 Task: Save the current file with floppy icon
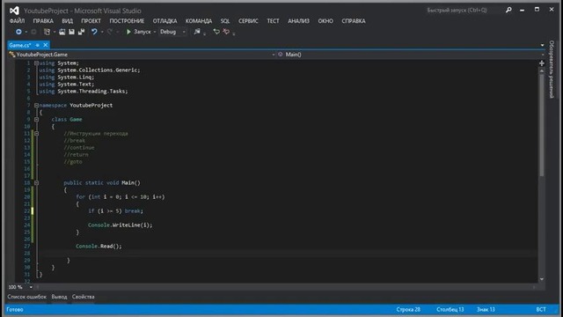pyautogui.click(x=71, y=32)
